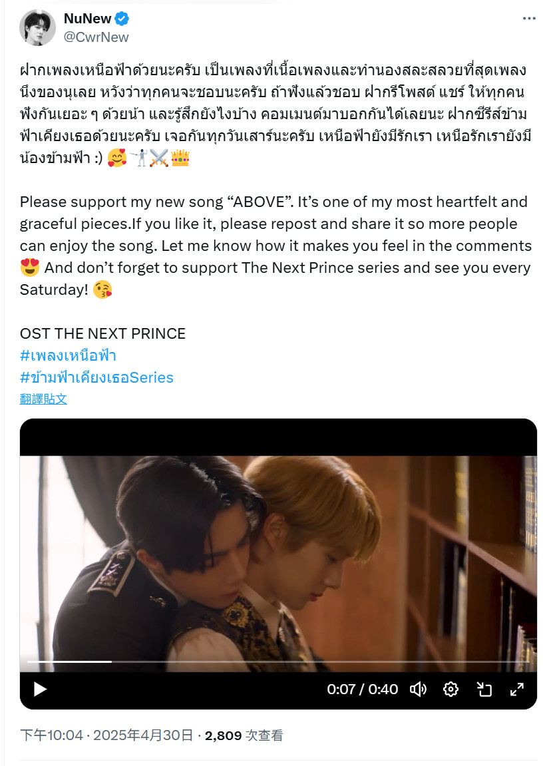Open the NuNew display name link
The image size is (551, 766).
[87, 19]
